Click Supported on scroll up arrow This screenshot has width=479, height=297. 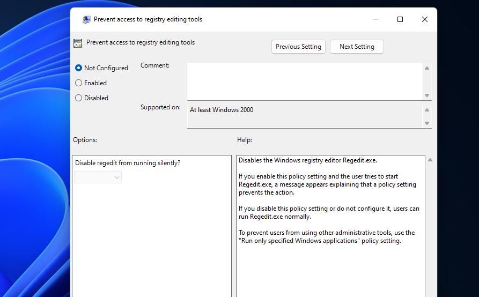(427, 110)
